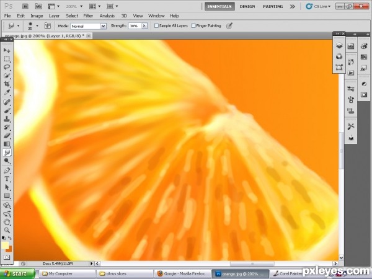Screen dimensions: 372x279
Task: Open the Analysis menu
Action: point(107,16)
